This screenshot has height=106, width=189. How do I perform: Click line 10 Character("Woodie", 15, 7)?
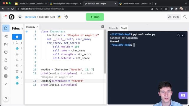(67, 69)
